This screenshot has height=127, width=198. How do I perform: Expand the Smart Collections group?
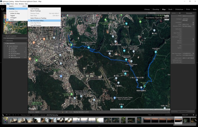[x=6, y=46]
